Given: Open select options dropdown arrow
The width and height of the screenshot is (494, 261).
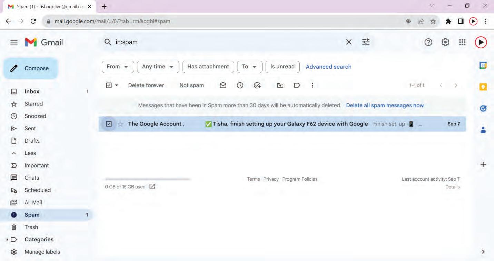Looking at the screenshot, I should point(117,86).
